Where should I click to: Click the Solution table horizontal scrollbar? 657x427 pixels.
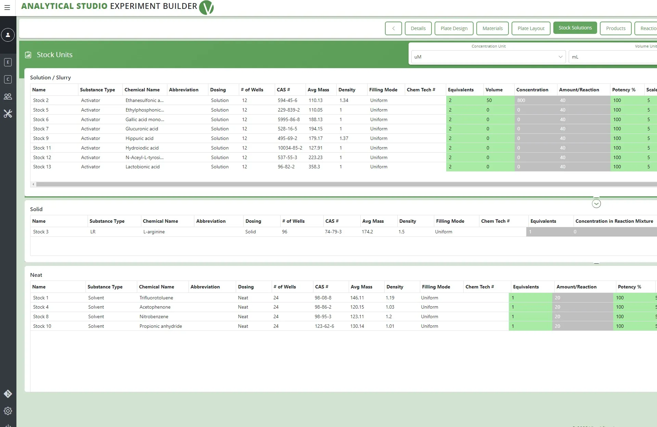342,184
